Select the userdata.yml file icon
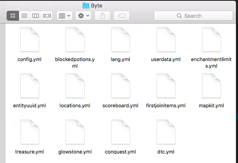 (166, 40)
